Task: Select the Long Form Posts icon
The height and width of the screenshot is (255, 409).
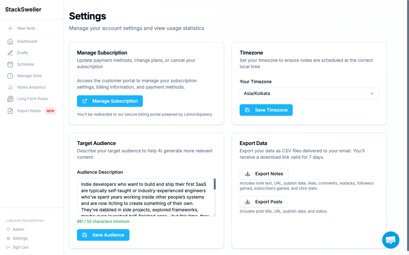Action: pos(10,99)
